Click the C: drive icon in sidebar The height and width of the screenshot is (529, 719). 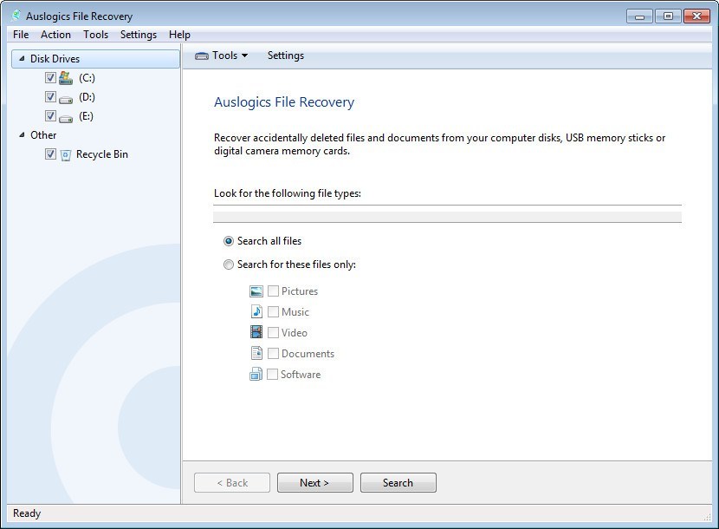pyautogui.click(x=67, y=77)
